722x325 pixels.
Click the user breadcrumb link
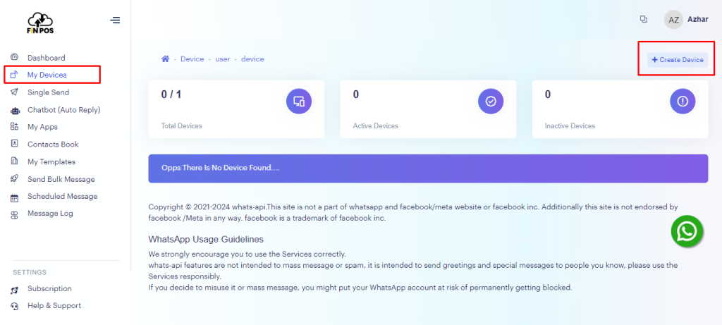point(222,59)
